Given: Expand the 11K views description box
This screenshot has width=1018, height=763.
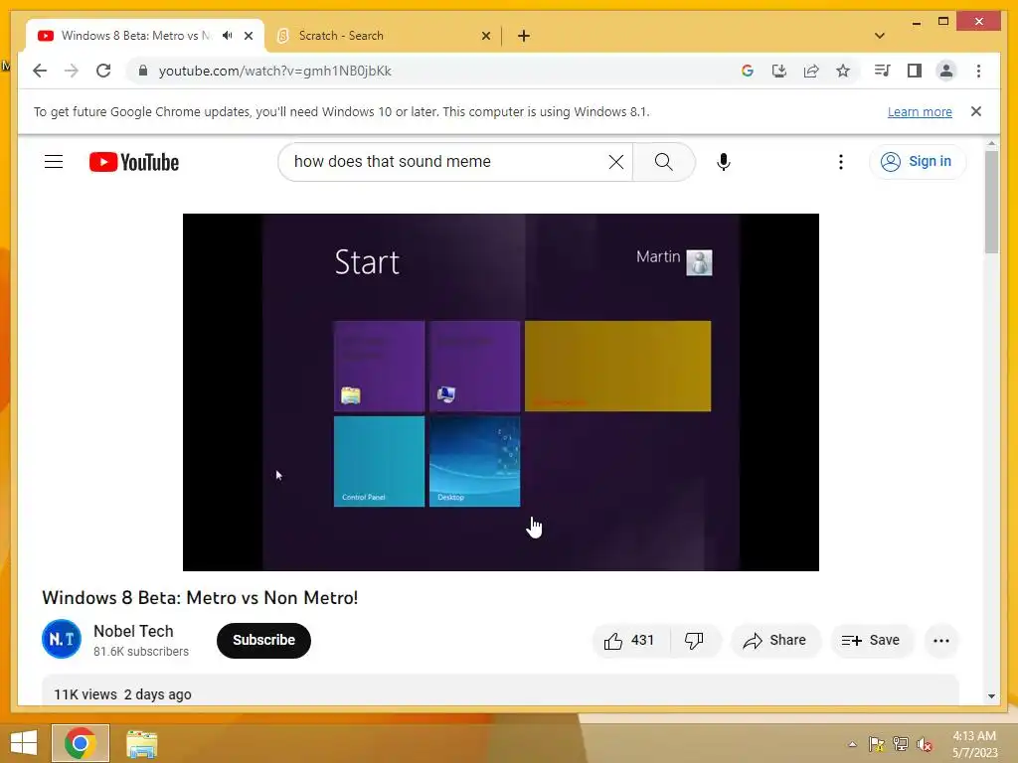Looking at the screenshot, I should coord(500,690).
